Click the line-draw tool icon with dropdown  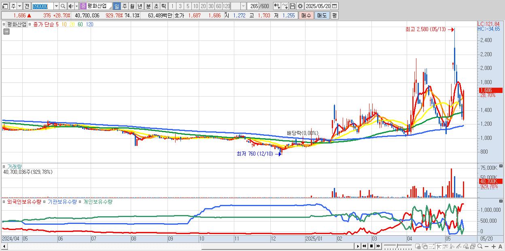[x=285, y=6]
